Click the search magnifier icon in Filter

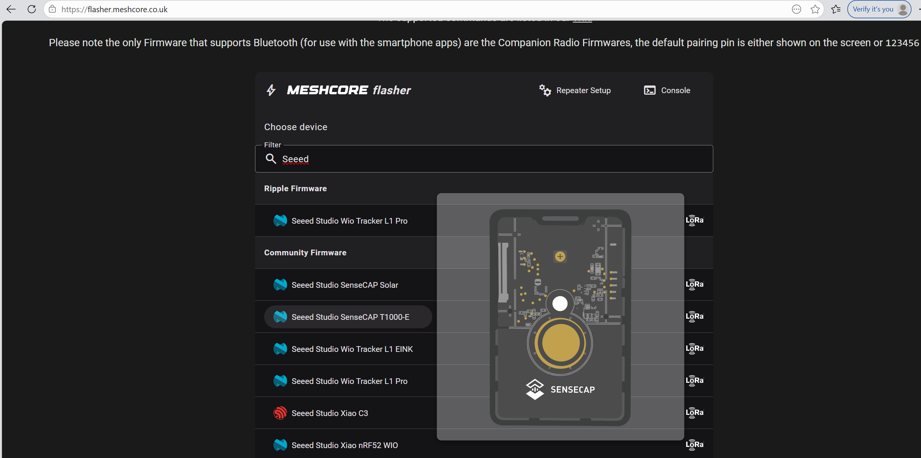(271, 159)
